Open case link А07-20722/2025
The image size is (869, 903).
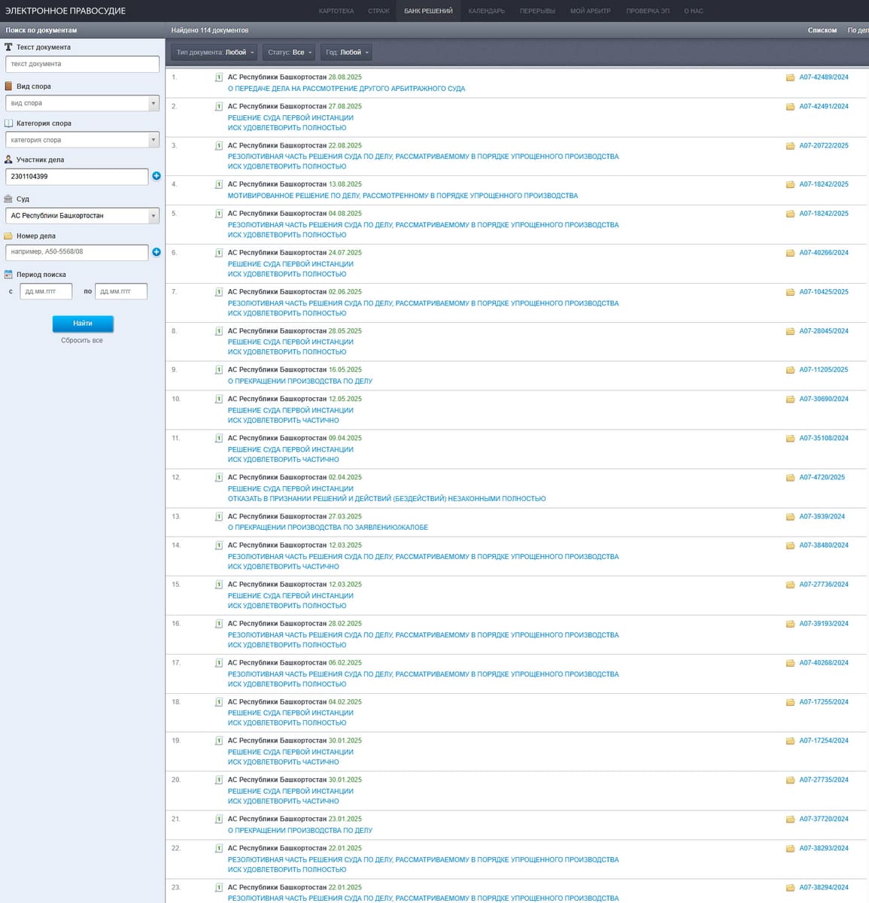pyautogui.click(x=823, y=146)
